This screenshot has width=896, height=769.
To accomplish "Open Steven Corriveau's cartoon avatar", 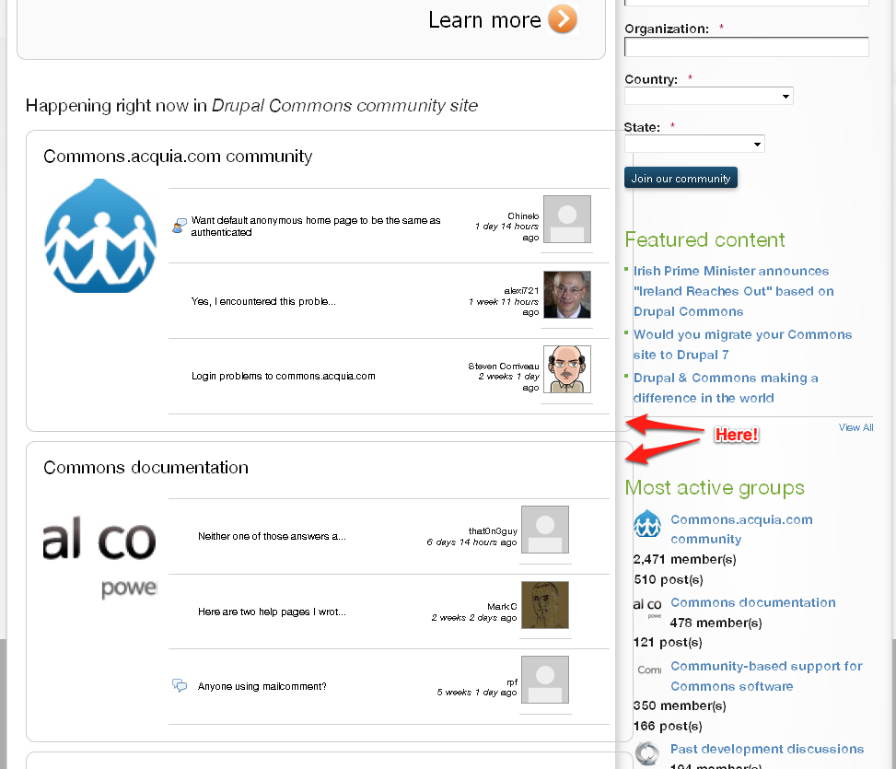I will pyautogui.click(x=567, y=369).
